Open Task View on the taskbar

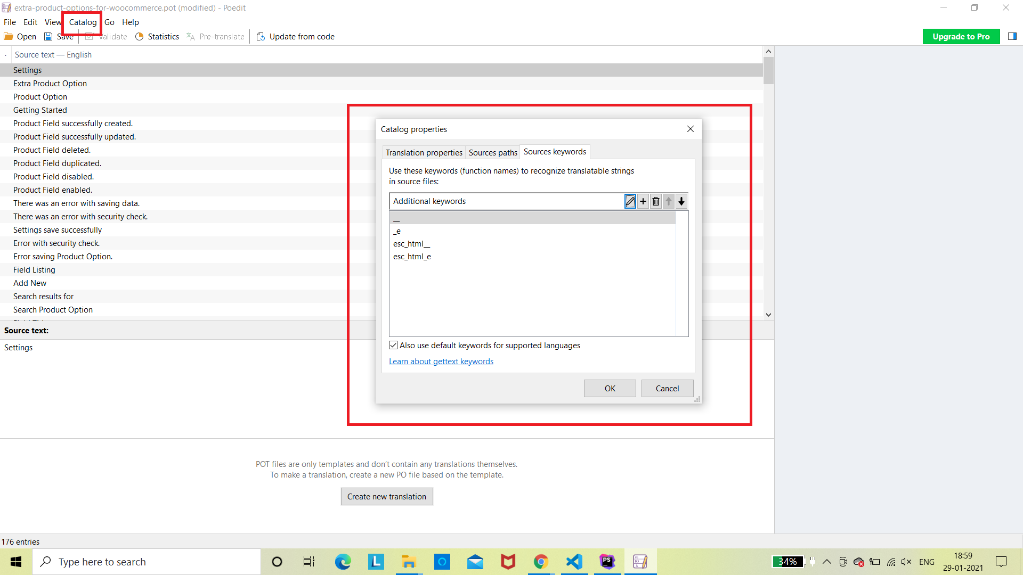tap(309, 562)
